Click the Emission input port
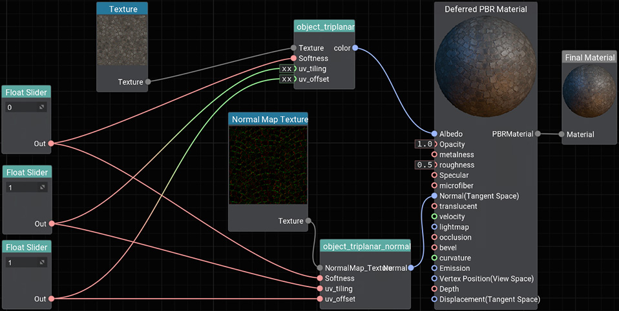The width and height of the screenshot is (619, 311). click(x=434, y=268)
